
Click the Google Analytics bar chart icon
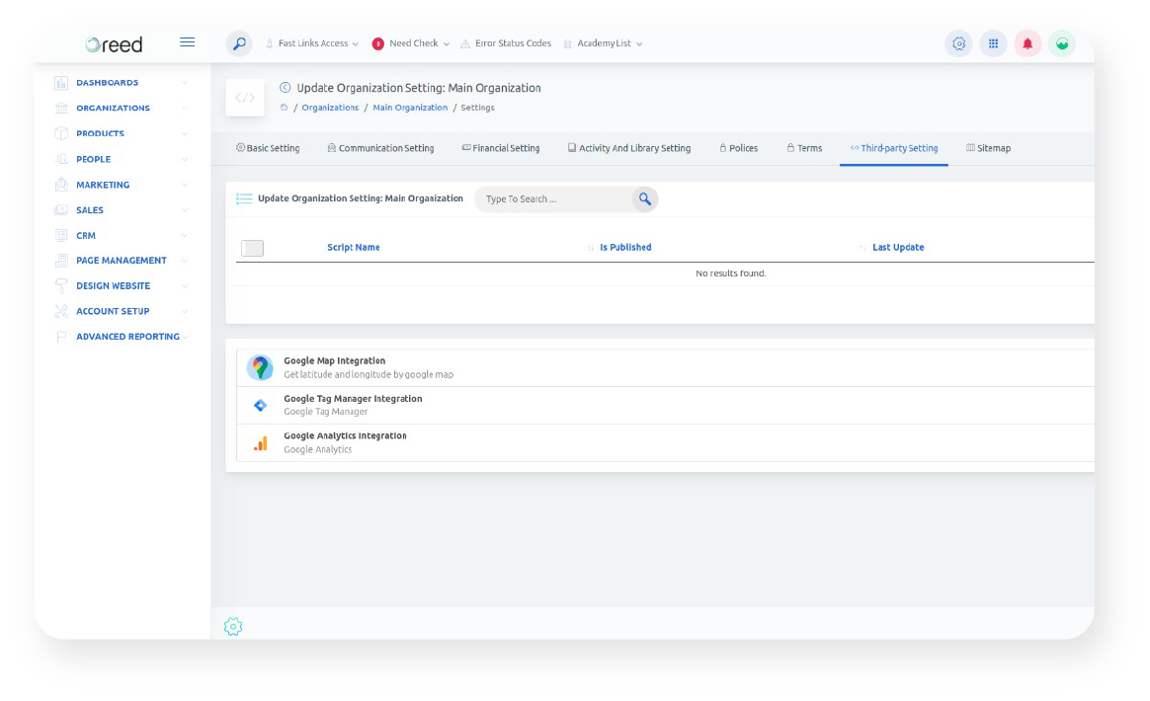pos(261,443)
